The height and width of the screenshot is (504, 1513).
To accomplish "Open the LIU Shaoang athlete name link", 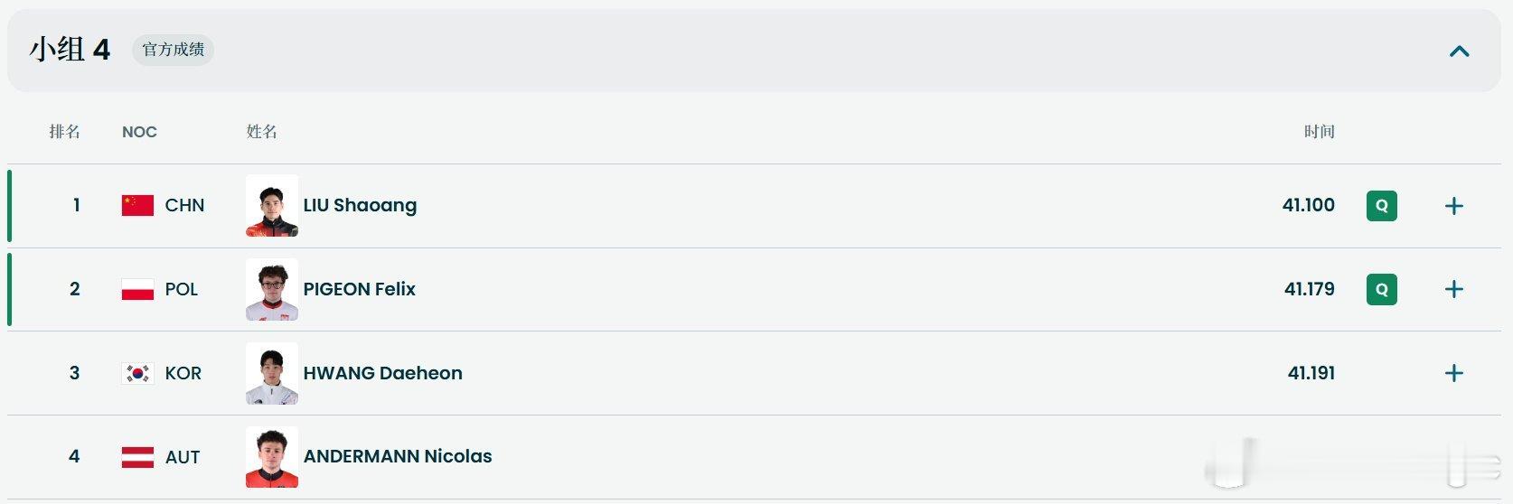I will (360, 206).
